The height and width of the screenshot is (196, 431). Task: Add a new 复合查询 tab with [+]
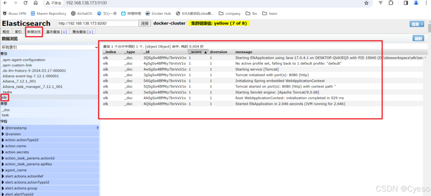click(x=90, y=32)
